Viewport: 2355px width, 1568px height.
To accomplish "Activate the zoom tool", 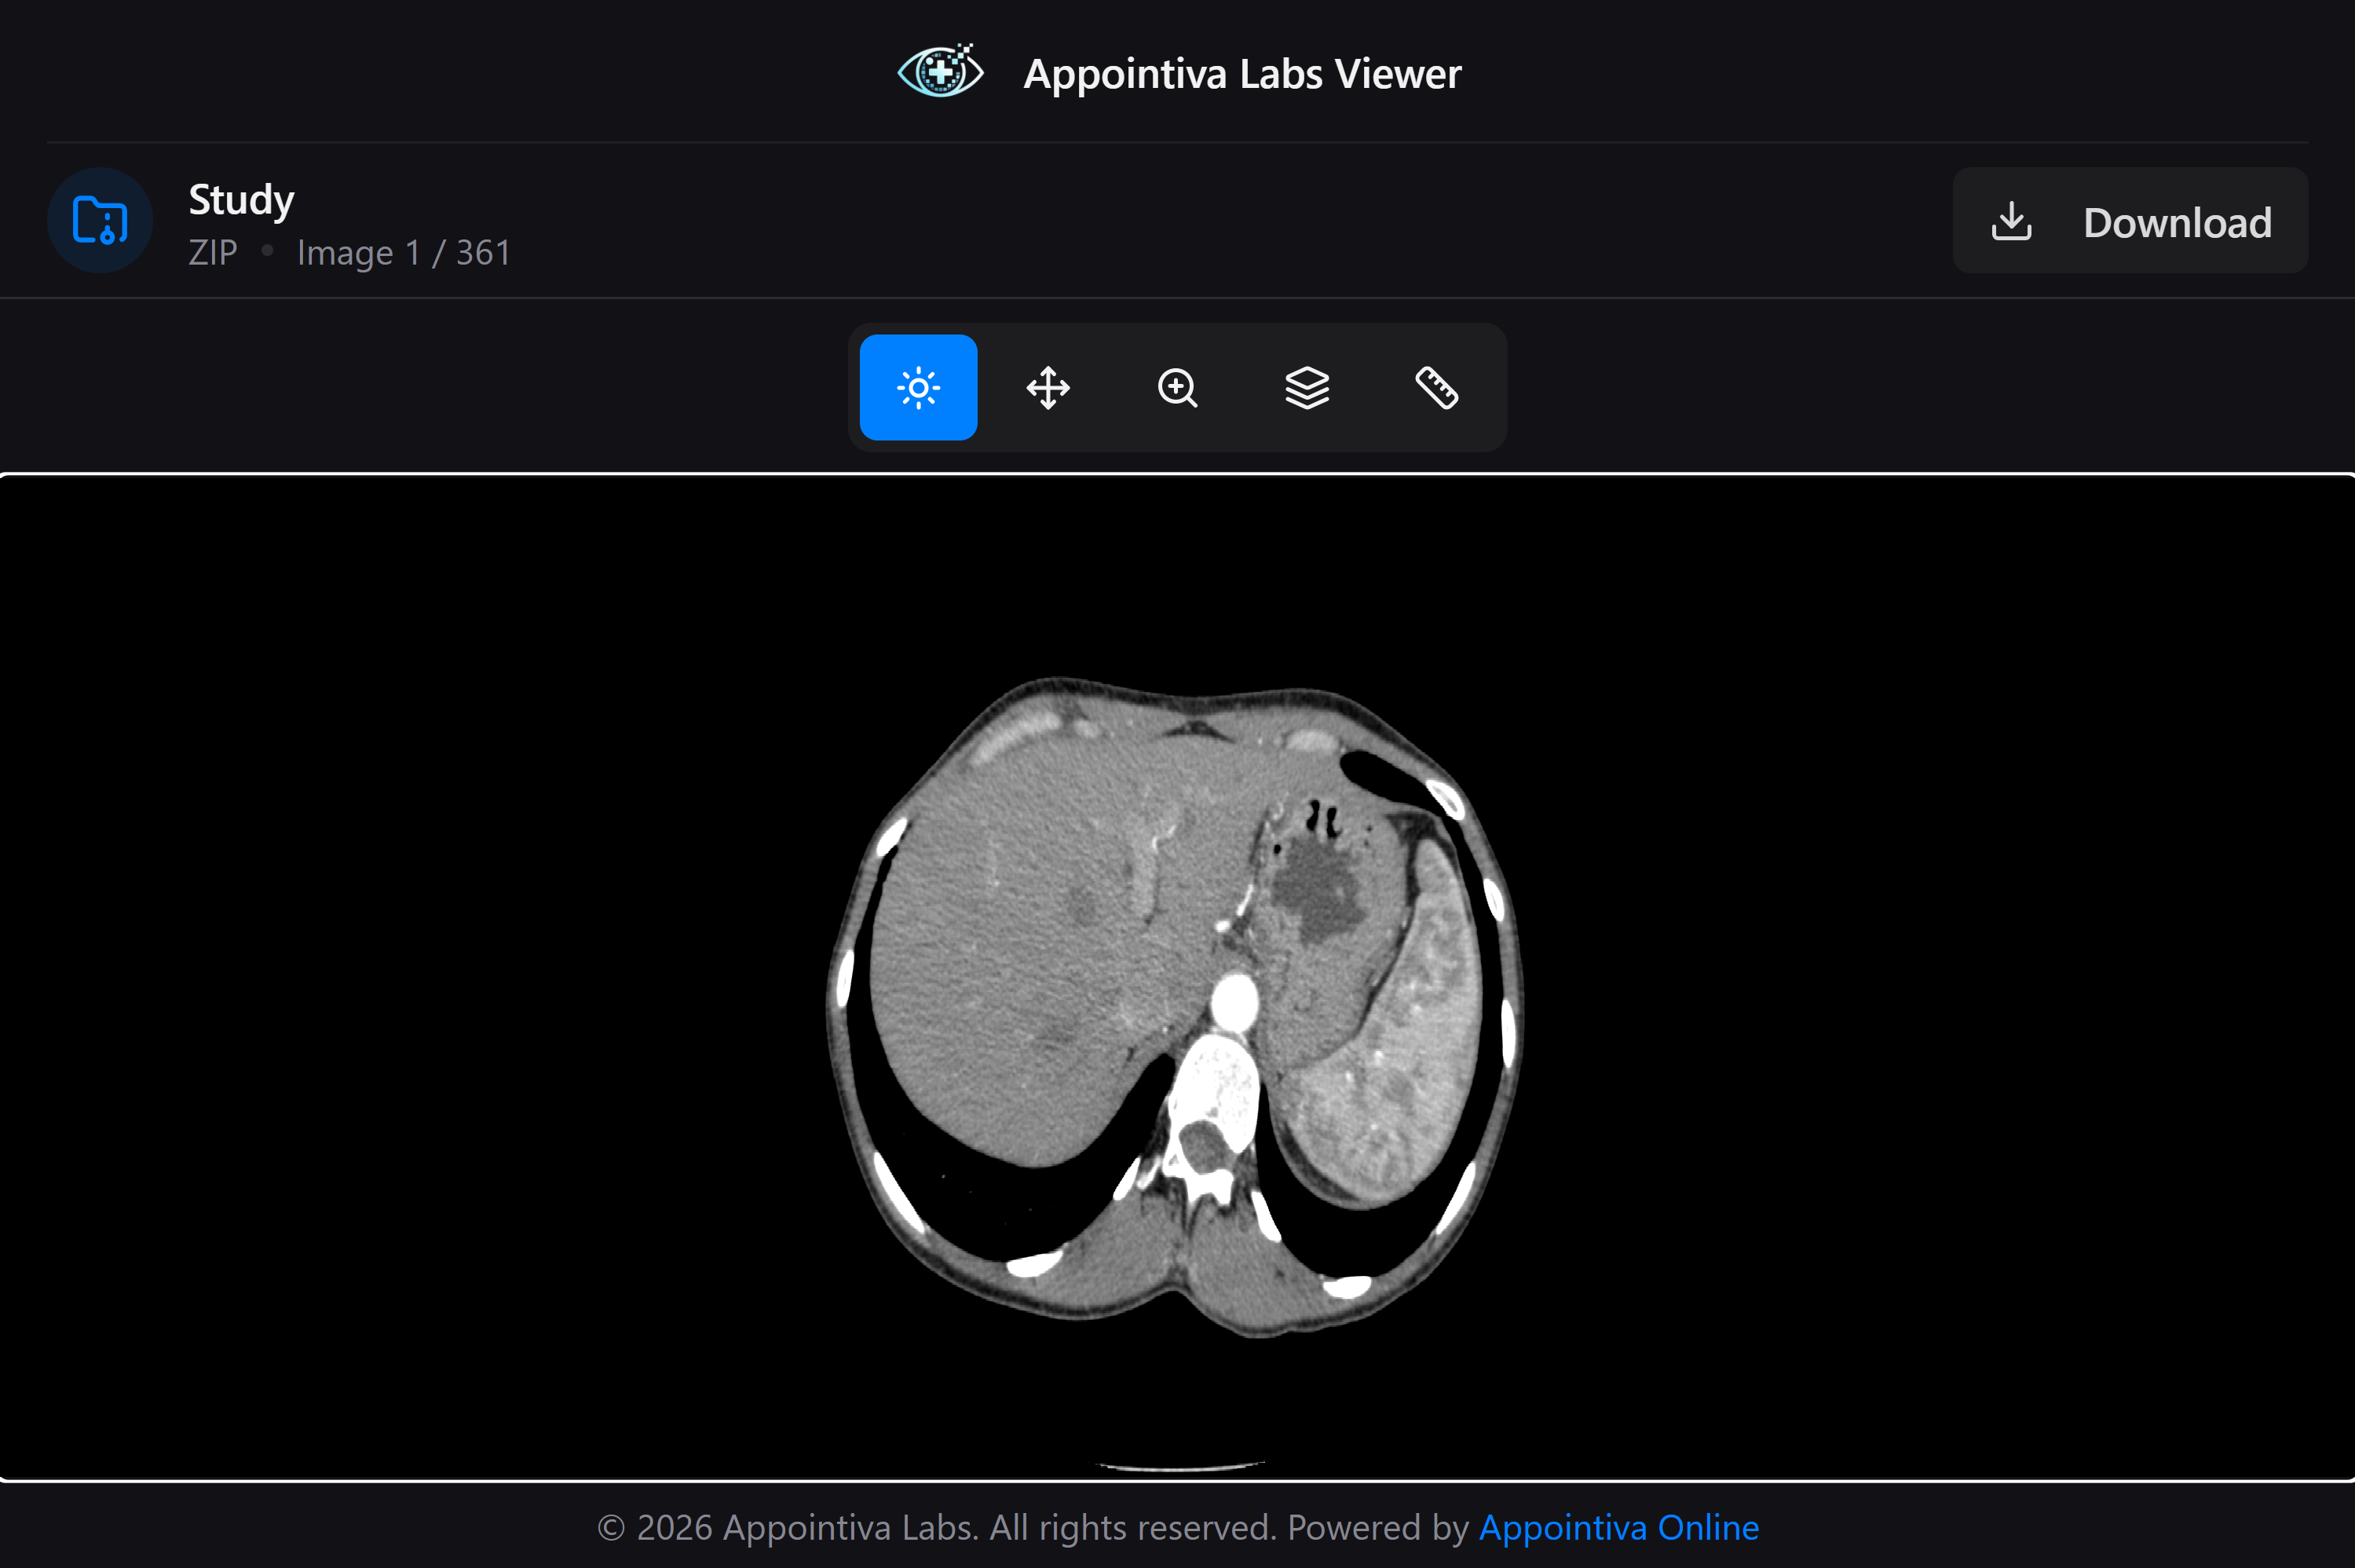I will pyautogui.click(x=1178, y=388).
